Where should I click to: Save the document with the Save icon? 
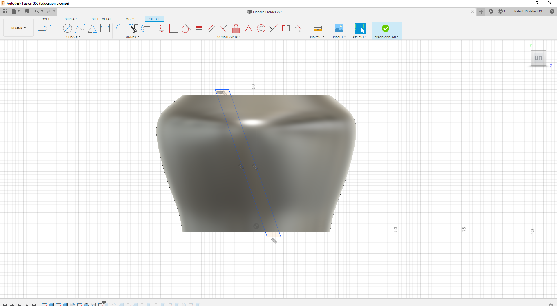[27, 11]
